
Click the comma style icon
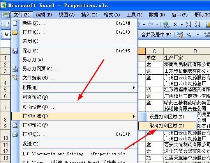198,35
